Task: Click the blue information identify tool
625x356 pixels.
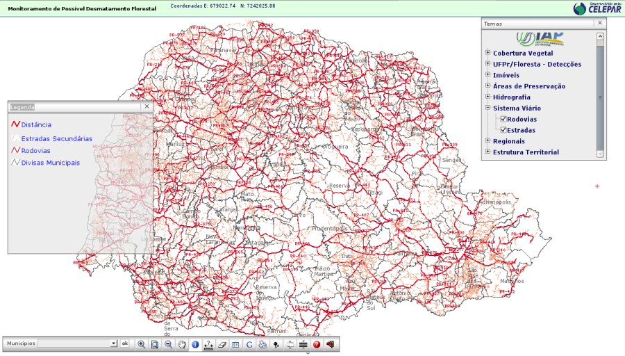Action: [195, 344]
